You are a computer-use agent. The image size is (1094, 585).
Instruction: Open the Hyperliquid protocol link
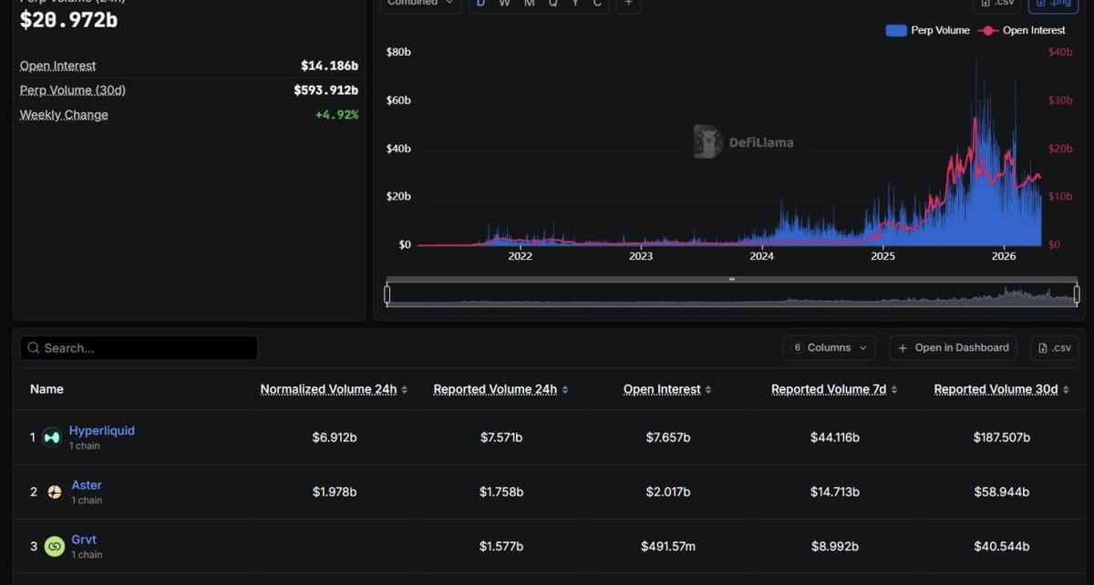(x=102, y=431)
